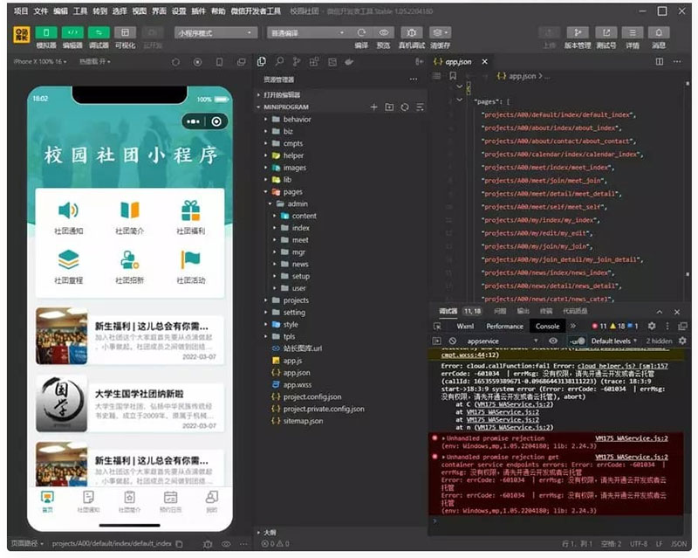Click the new folder icon in MINIPROGRAM header
This screenshot has height=558, width=698.
point(389,107)
